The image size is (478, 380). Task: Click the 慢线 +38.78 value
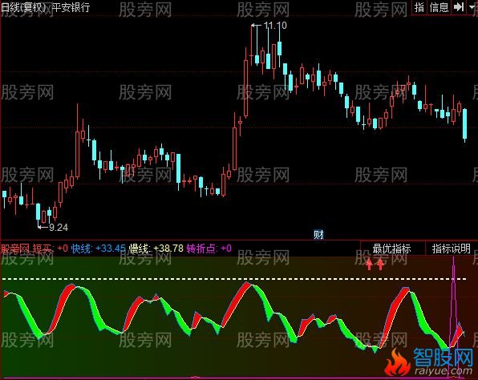click(156, 249)
